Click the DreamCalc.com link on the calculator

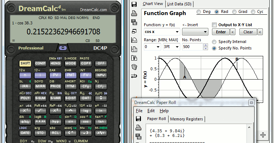[x=93, y=10]
